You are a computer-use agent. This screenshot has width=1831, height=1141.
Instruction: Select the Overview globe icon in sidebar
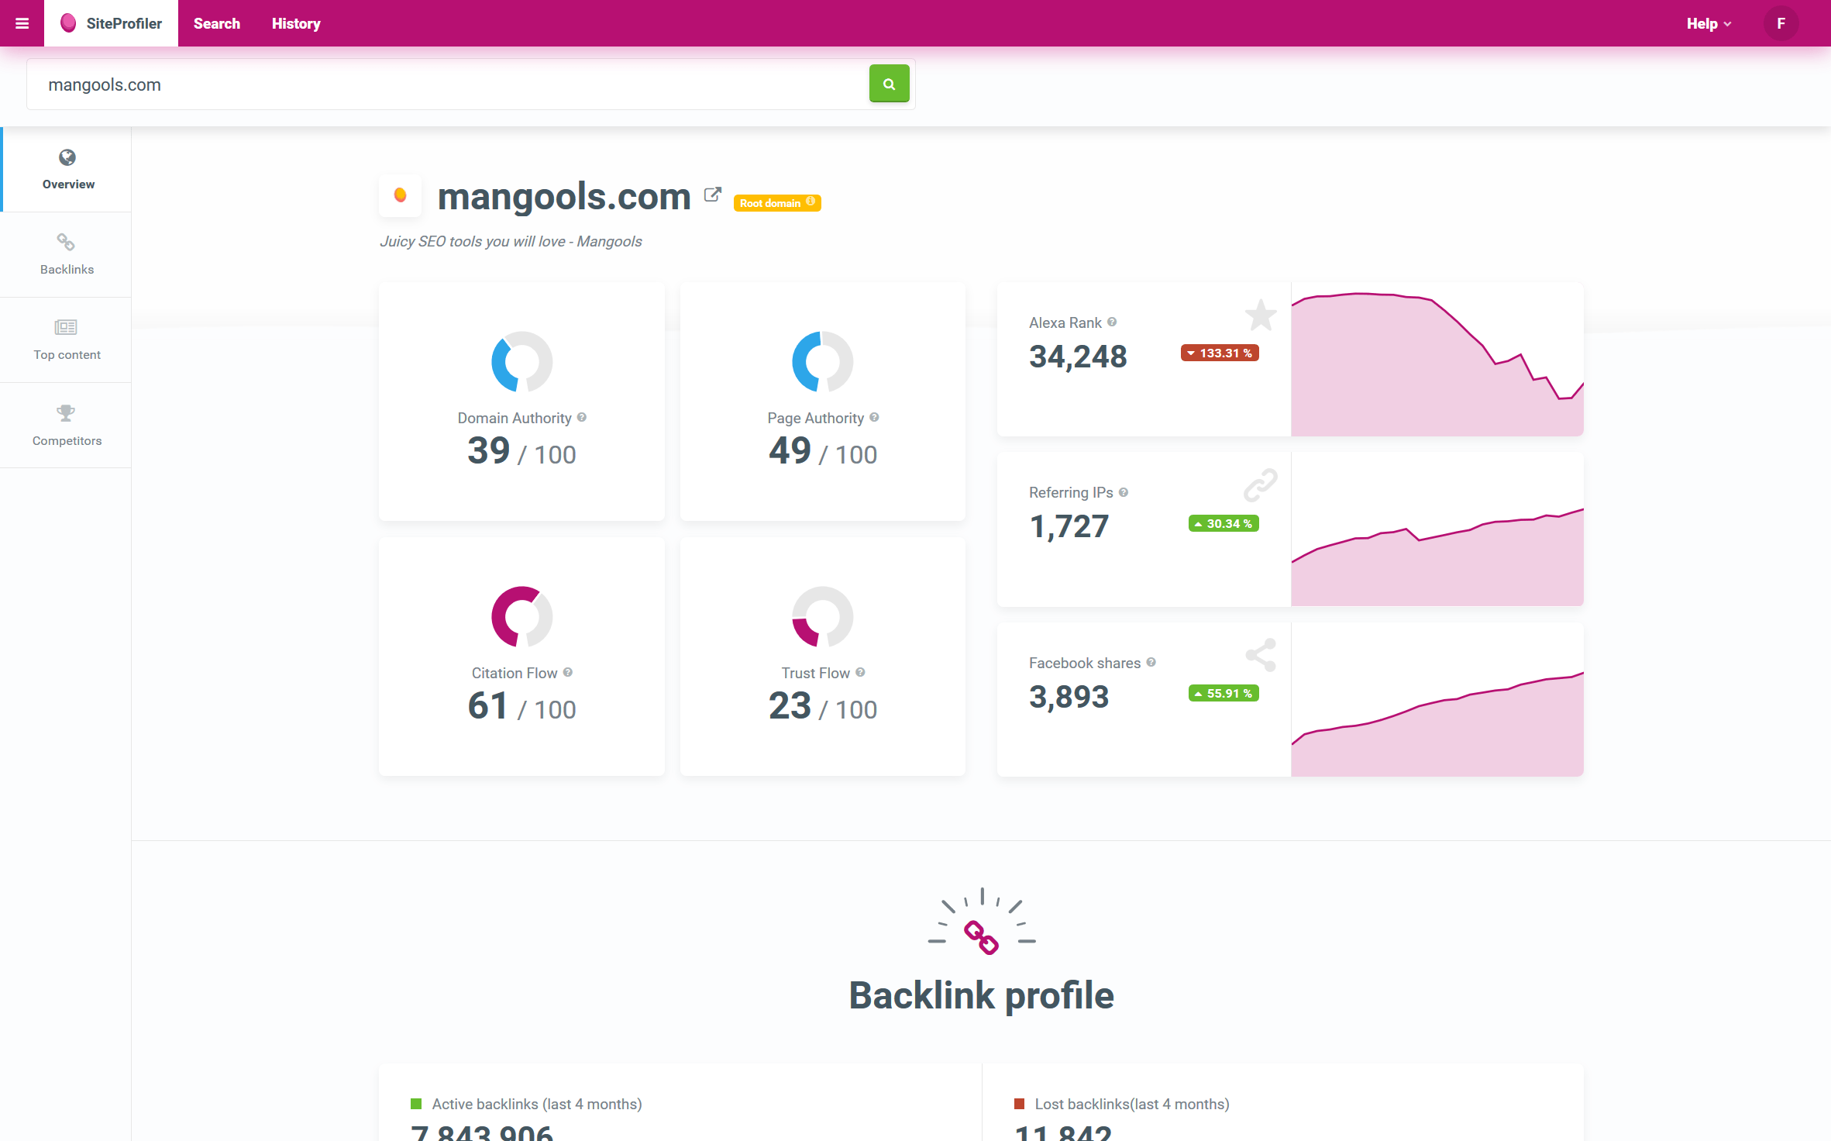(x=67, y=159)
